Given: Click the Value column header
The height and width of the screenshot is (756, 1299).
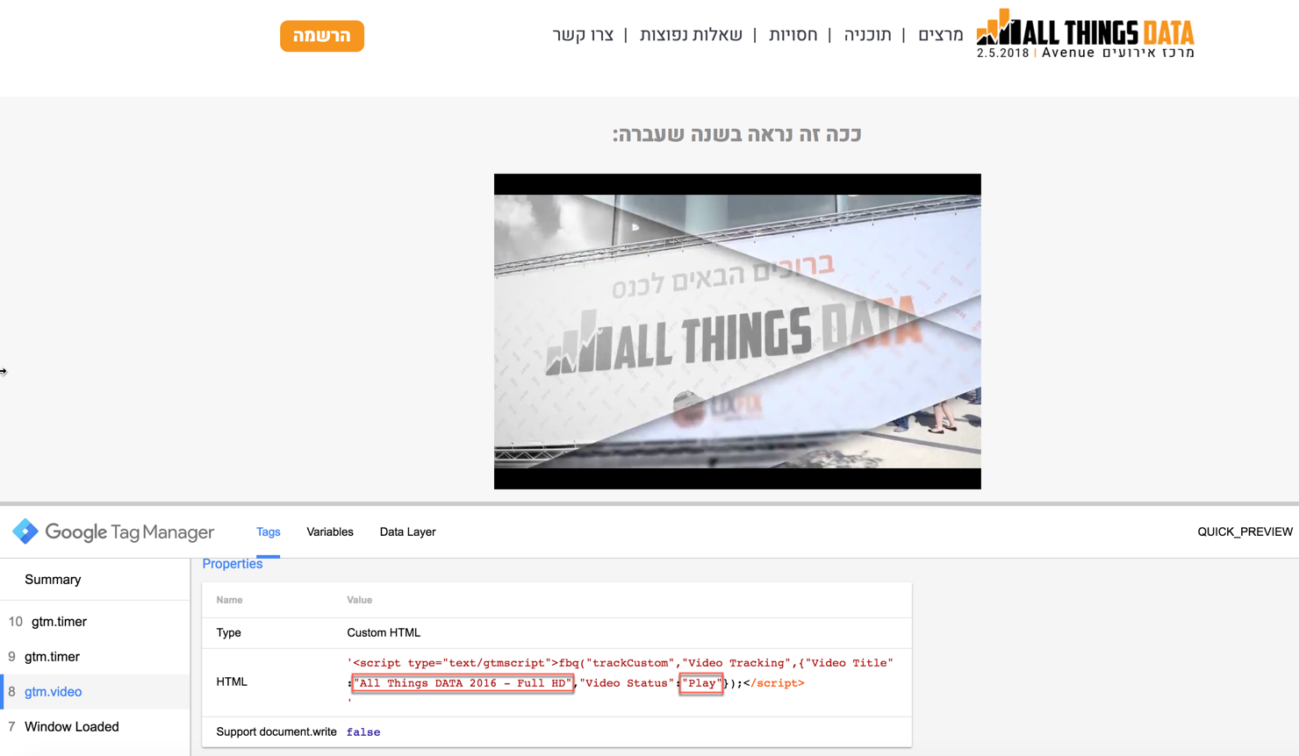Looking at the screenshot, I should click(359, 600).
